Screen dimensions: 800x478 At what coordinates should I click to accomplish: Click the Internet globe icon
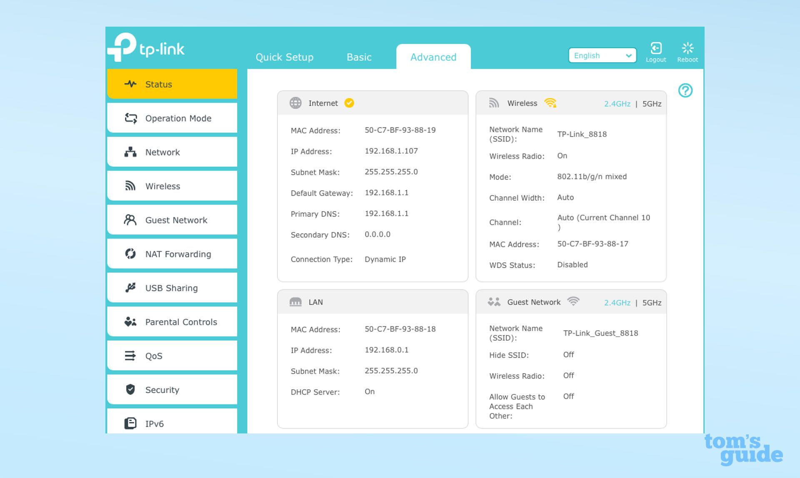(295, 103)
